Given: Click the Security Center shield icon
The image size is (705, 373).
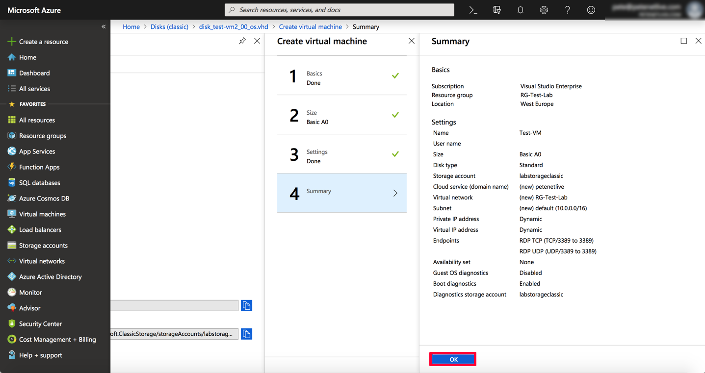Looking at the screenshot, I should (x=12, y=324).
